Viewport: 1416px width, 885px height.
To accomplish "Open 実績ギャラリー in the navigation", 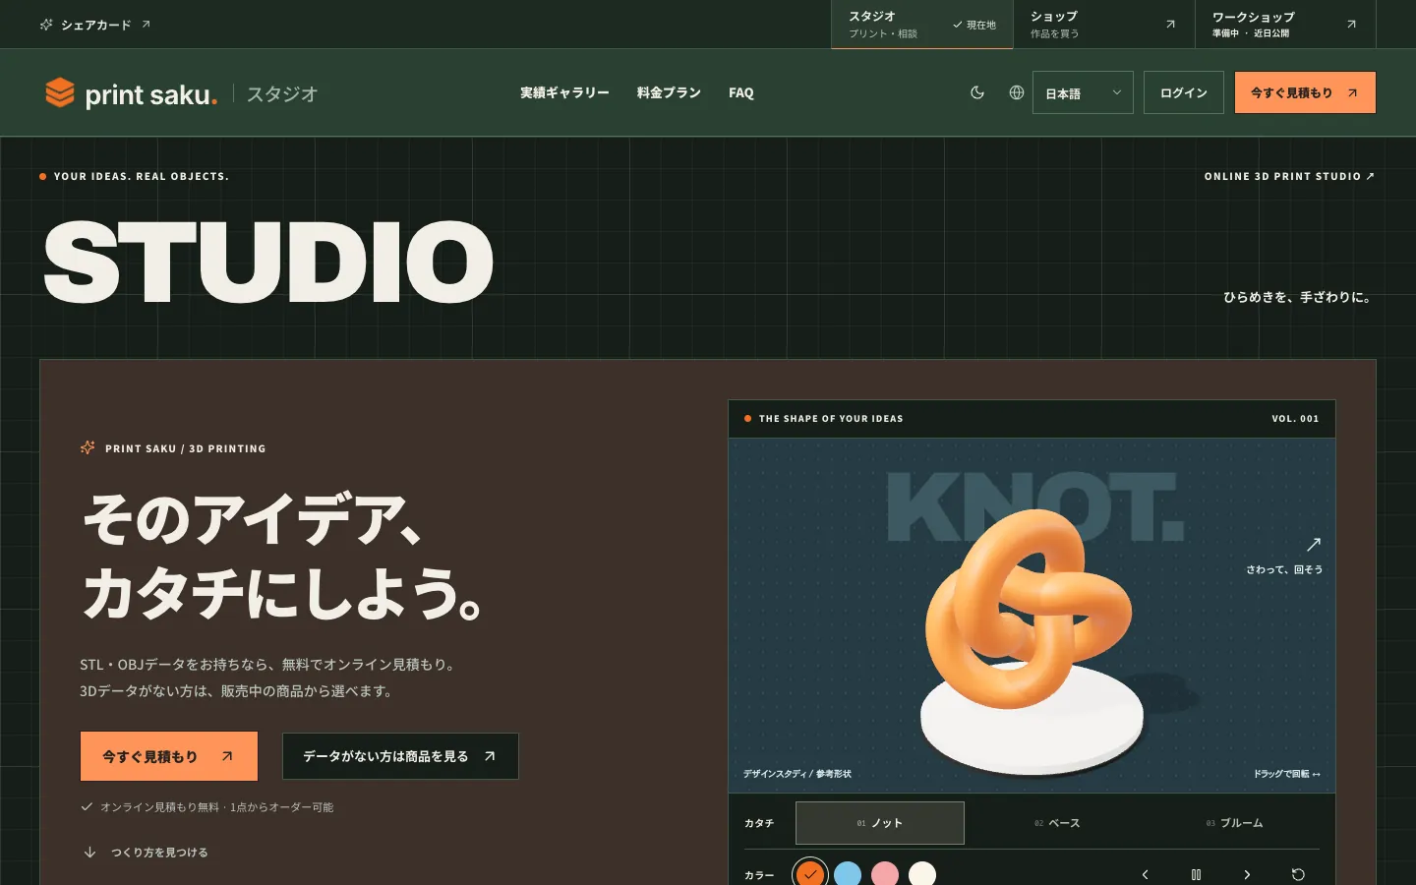I will tap(564, 92).
